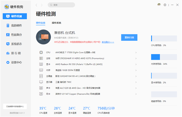Click the 主硬盘 disk icon
Viewport: 182px width, 117px height.
tap(41, 76)
